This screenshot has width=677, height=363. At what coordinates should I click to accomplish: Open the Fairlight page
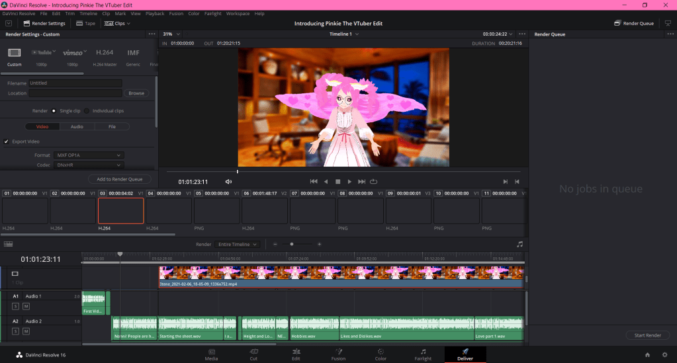[423, 354]
